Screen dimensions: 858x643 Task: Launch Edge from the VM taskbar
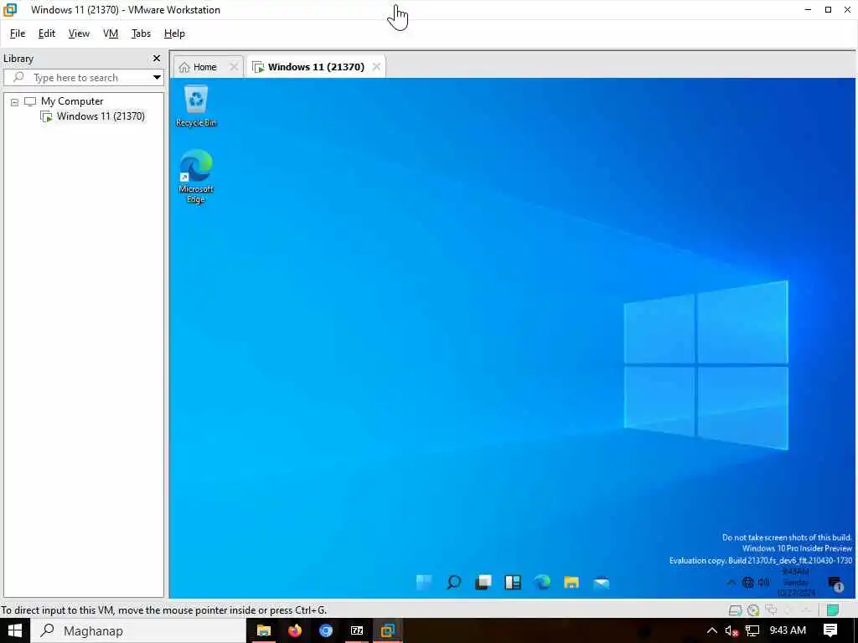542,583
